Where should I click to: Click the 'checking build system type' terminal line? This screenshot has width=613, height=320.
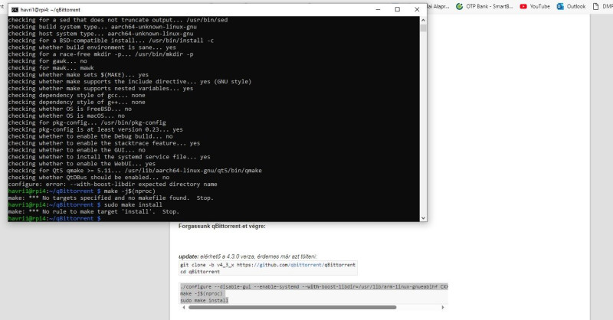102,27
